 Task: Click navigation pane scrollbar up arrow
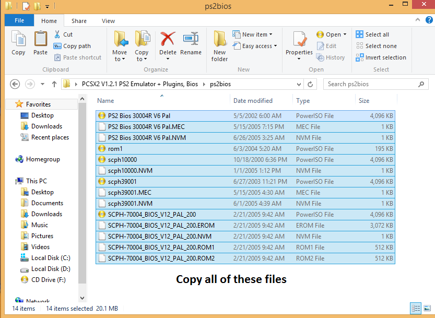[82, 99]
